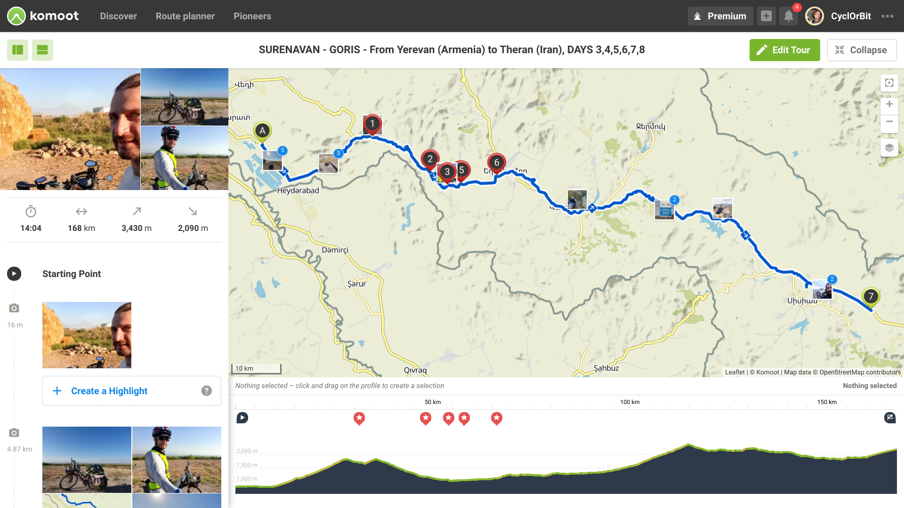The image size is (904, 508).
Task: Toggle fullscreen map view
Action: (889, 83)
